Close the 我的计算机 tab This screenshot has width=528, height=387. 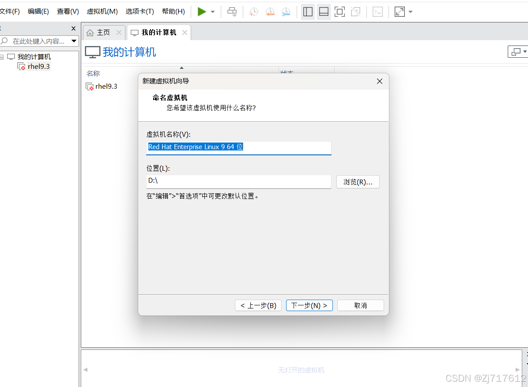[x=185, y=32]
